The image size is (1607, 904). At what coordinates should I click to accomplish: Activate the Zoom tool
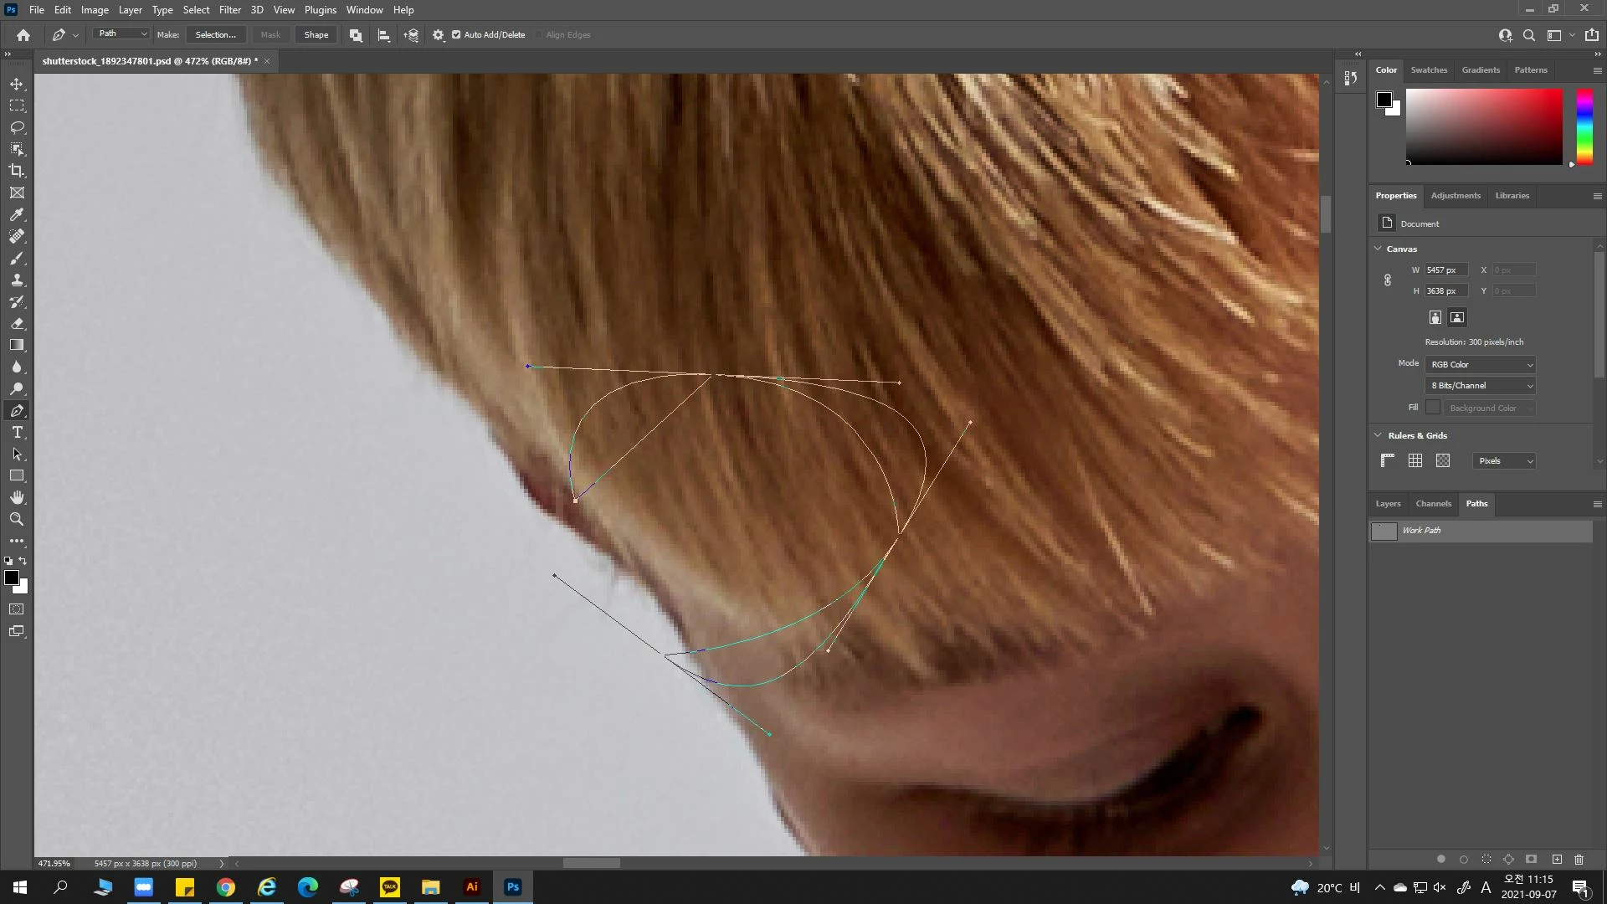click(x=17, y=519)
